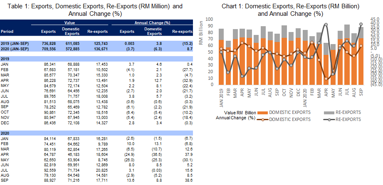This screenshot has height=185, width=383.
Task: Select the 2019 (JAN-SEP) summary row label
Action: (x=15, y=43)
